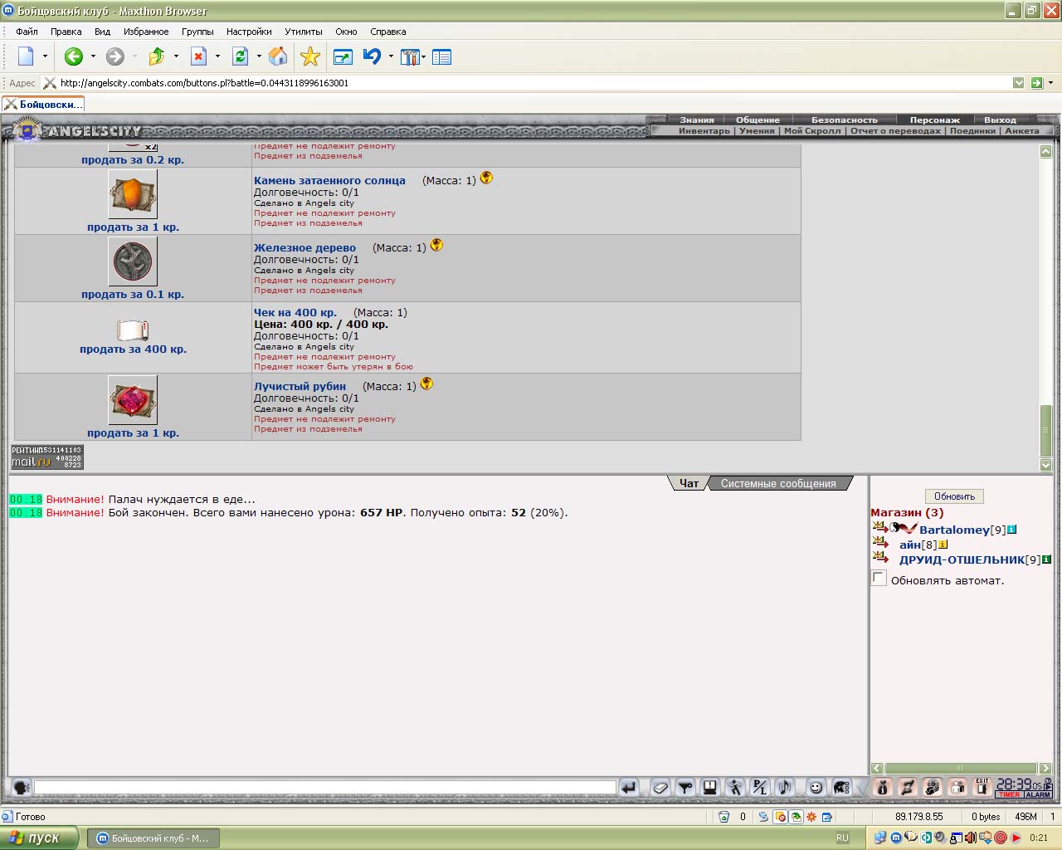Click the page vertical scrollbar thumb
This screenshot has width=1062, height=850.
coord(1045,430)
